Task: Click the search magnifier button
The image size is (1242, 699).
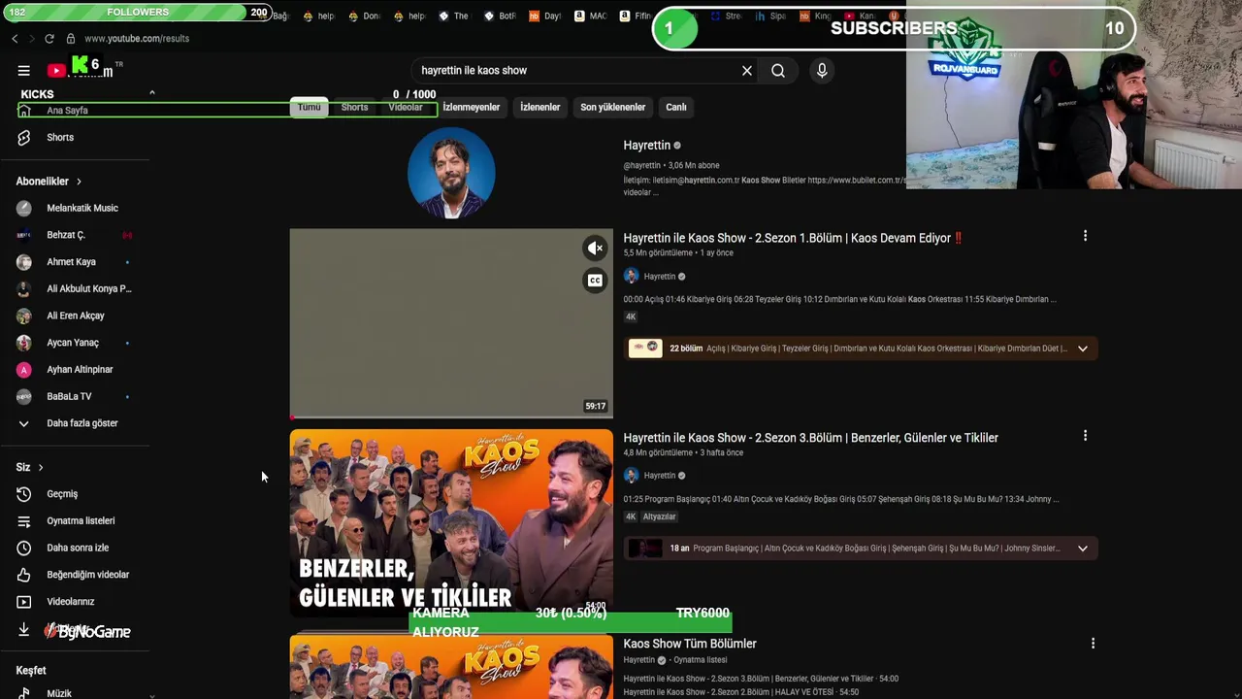Action: tap(778, 70)
